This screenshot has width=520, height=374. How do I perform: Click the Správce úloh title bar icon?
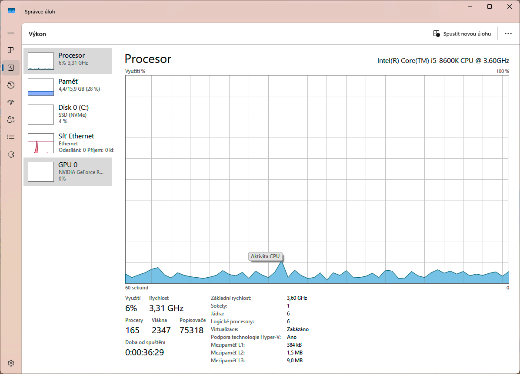pyautogui.click(x=12, y=11)
